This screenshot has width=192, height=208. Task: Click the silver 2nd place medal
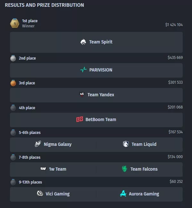(13, 58)
